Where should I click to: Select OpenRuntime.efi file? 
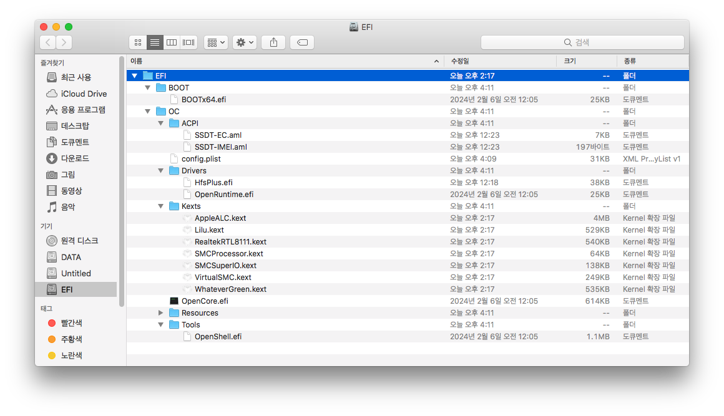408,195
